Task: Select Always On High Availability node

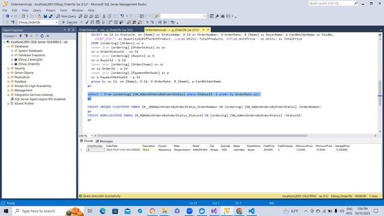Action: pyautogui.click(x=33, y=86)
